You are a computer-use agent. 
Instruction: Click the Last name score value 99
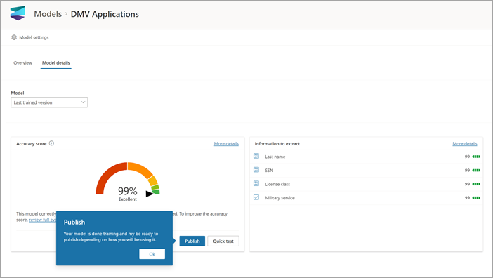coord(467,157)
